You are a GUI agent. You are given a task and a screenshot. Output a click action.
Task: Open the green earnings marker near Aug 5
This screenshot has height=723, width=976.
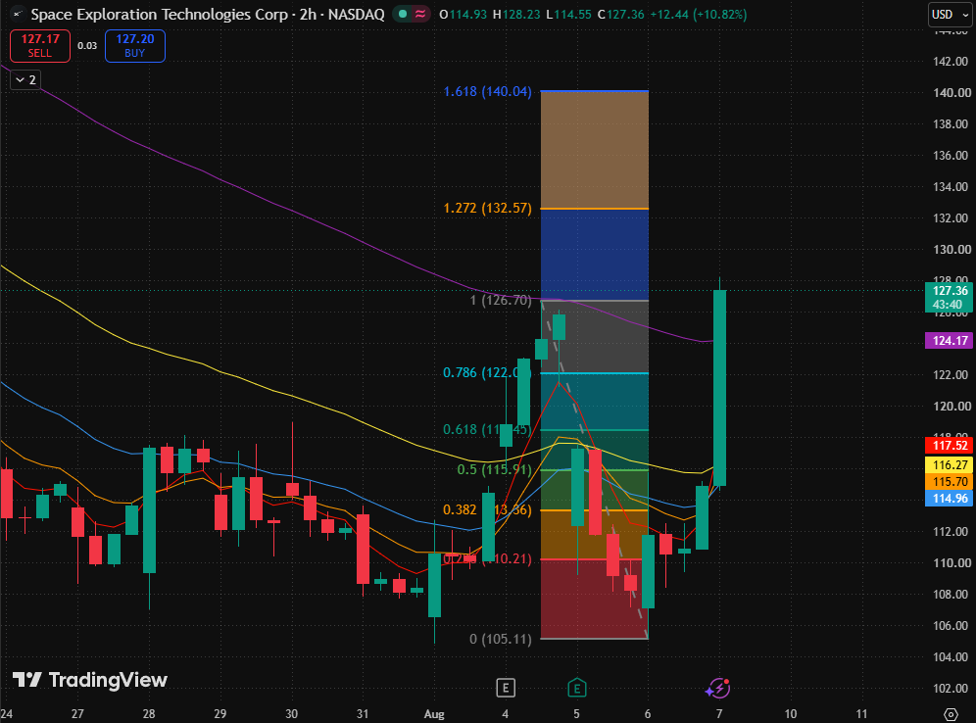tap(577, 688)
